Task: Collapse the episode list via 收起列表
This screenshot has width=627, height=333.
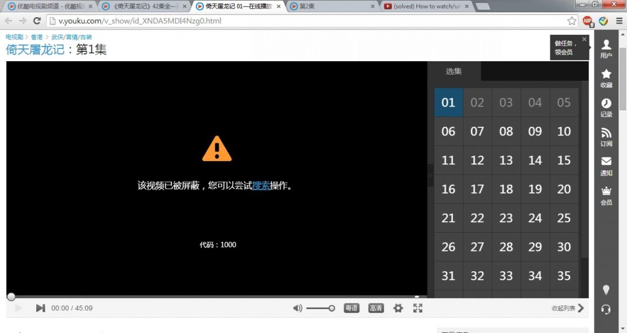Action: coord(568,308)
